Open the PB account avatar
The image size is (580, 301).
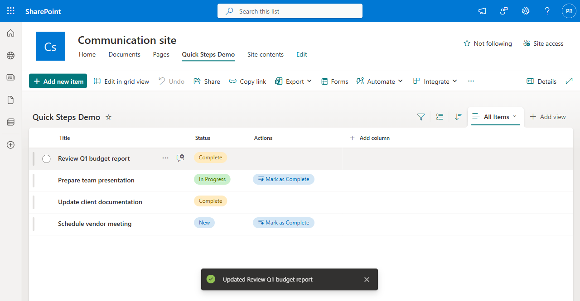[569, 11]
